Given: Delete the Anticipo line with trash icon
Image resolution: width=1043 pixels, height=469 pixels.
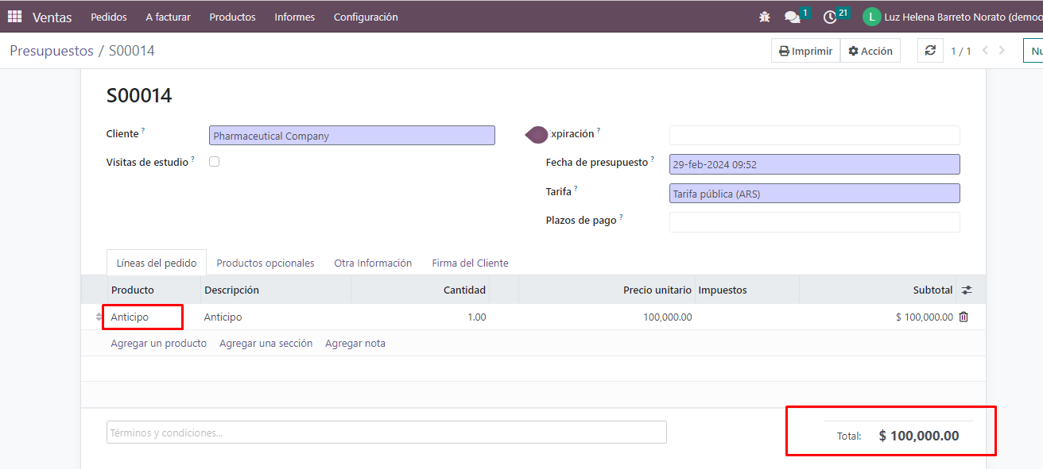Looking at the screenshot, I should (x=964, y=317).
